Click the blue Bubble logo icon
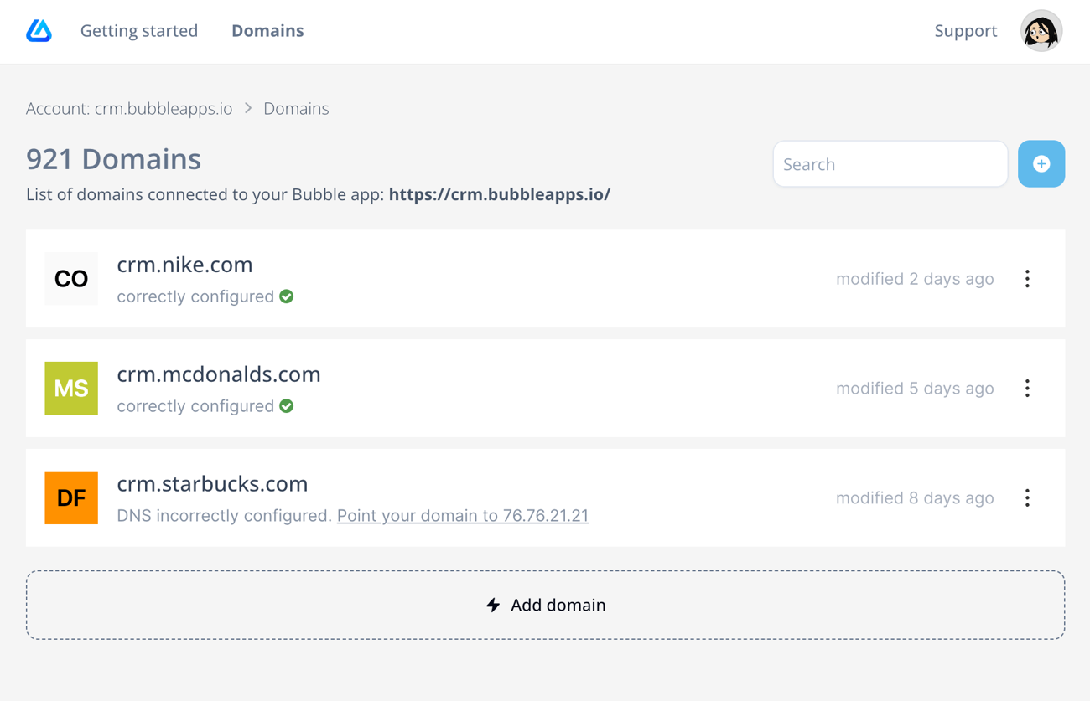1090x701 pixels. coord(39,31)
